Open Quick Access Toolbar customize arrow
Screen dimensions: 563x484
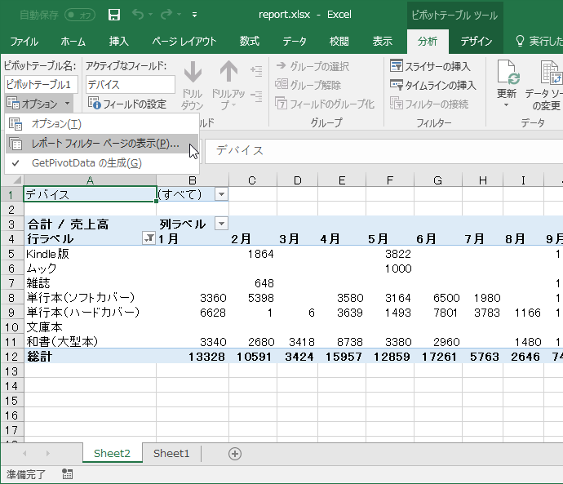click(194, 15)
